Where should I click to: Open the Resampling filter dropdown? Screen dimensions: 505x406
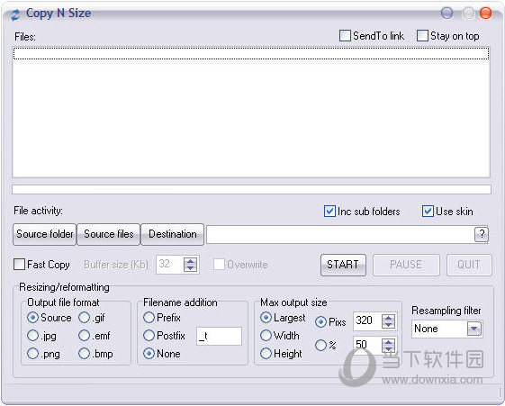point(474,329)
